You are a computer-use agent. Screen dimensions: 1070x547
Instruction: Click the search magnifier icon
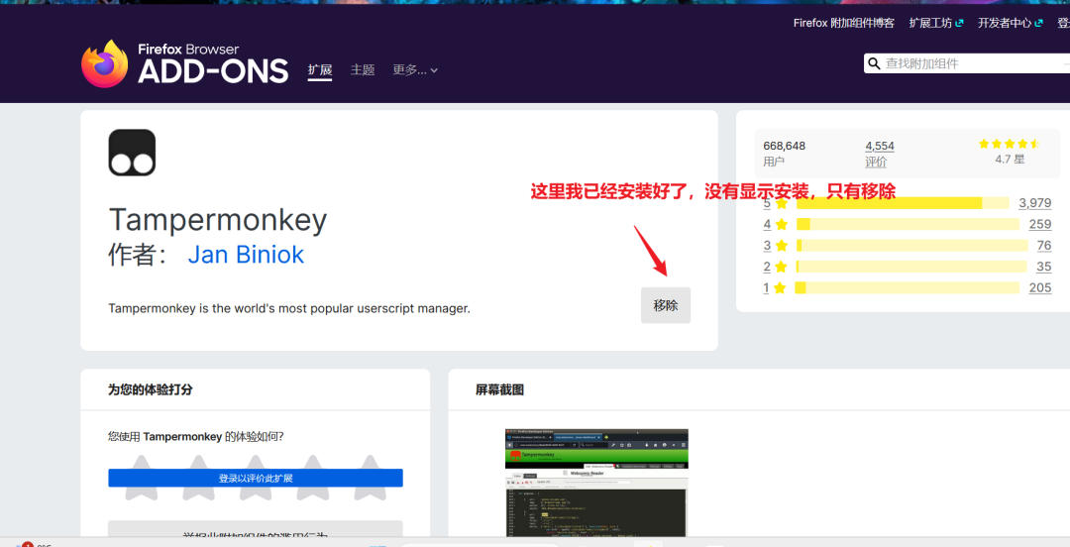point(874,63)
